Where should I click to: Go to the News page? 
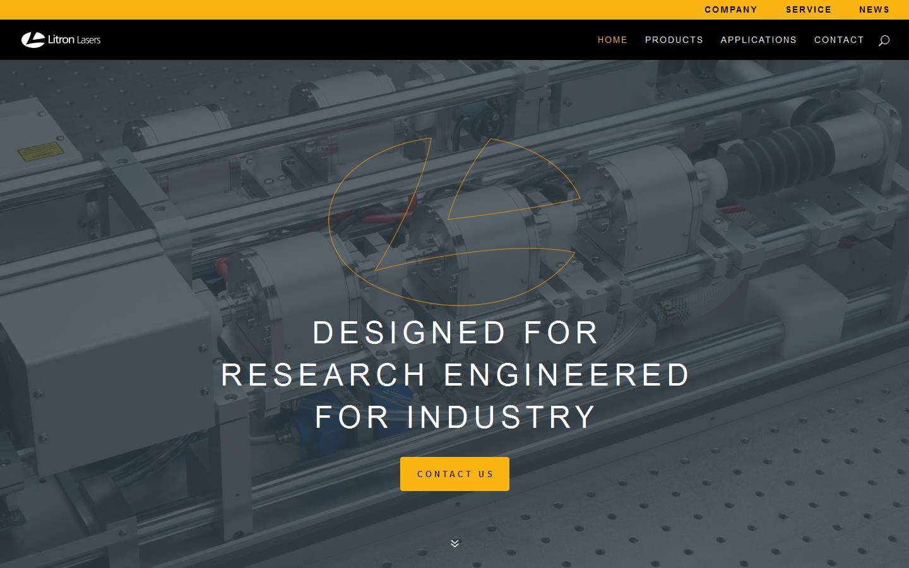point(874,9)
